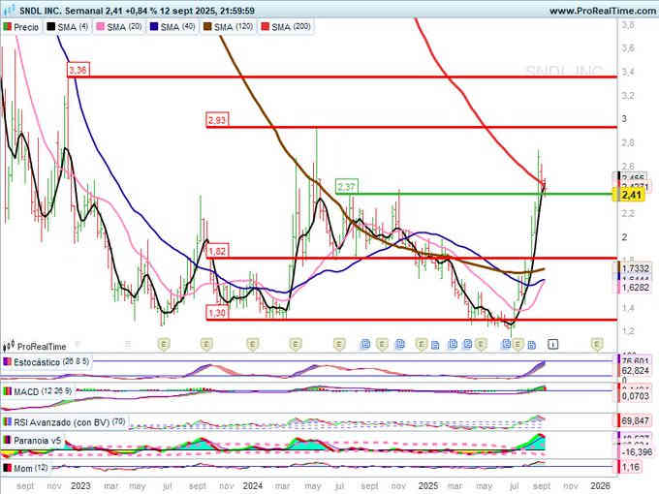Click the 1,82 level label

point(217,251)
